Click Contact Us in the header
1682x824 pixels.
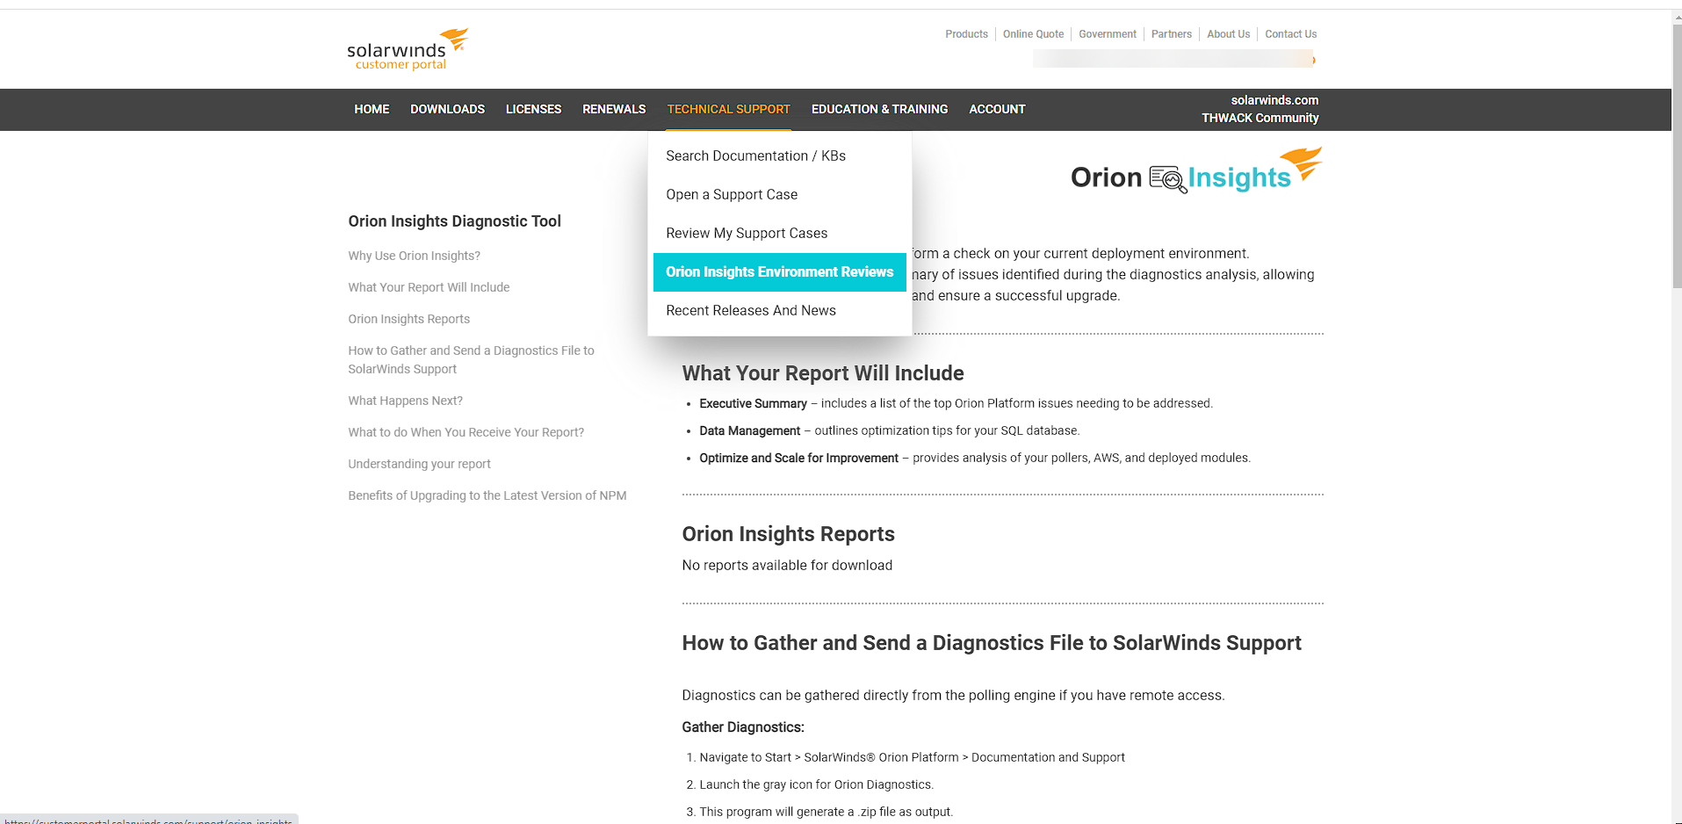(1290, 34)
